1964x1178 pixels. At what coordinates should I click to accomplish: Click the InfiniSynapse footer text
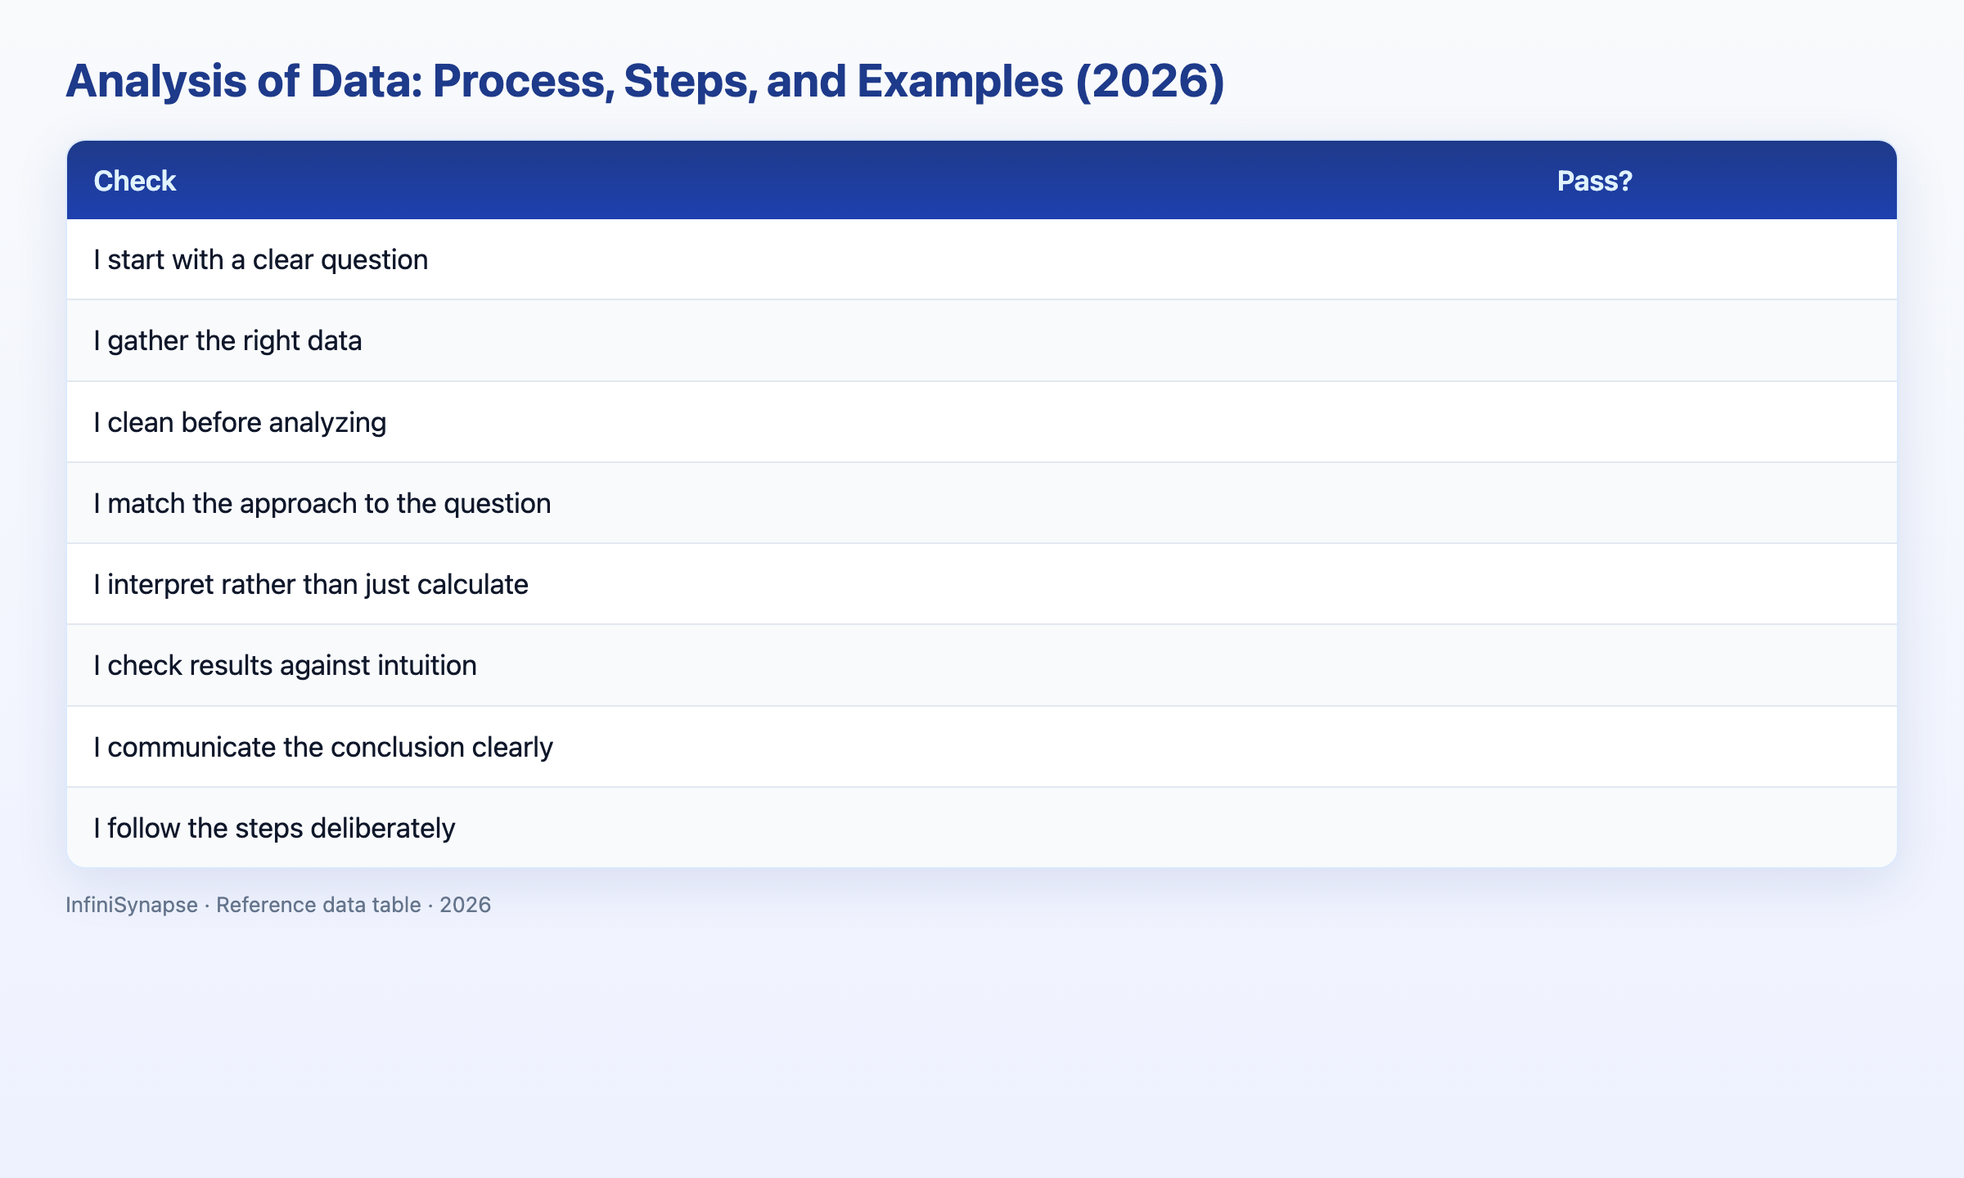coord(278,905)
